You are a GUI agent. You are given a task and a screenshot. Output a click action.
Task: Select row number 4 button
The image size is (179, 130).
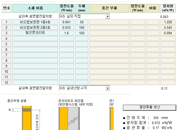click(6, 38)
